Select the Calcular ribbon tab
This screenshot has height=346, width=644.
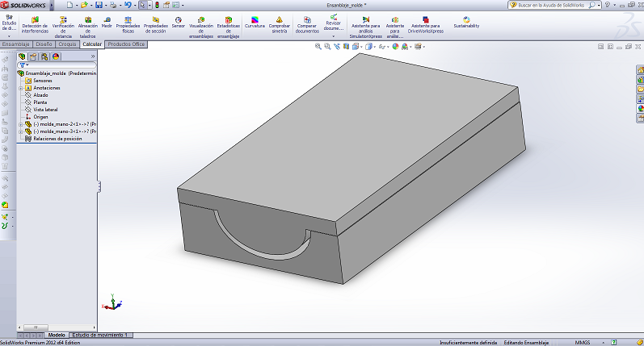[x=92, y=44]
